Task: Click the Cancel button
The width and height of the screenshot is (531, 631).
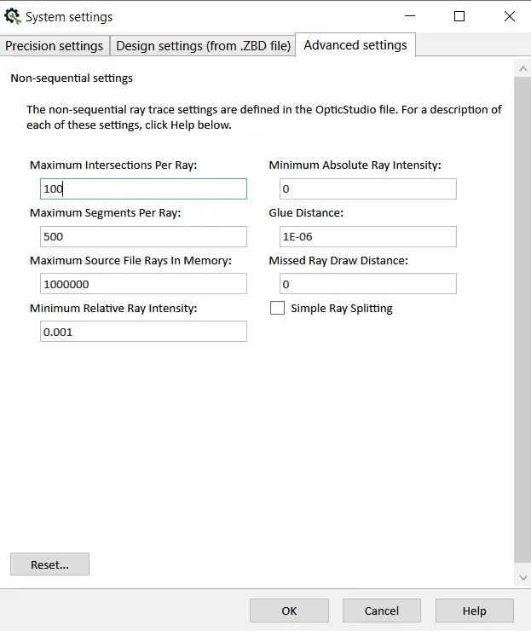Action: tap(382, 611)
